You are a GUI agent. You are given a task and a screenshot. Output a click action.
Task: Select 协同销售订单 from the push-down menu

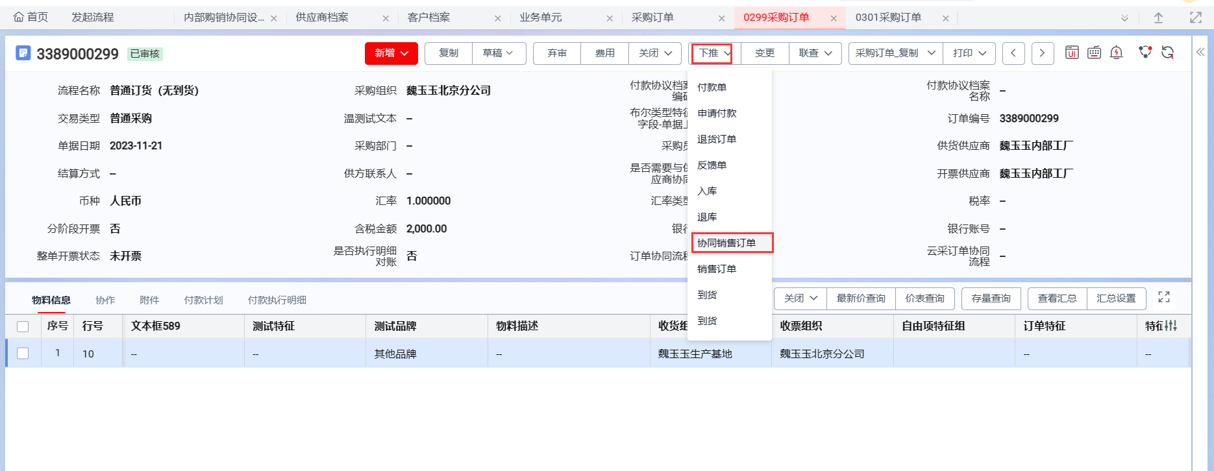726,243
